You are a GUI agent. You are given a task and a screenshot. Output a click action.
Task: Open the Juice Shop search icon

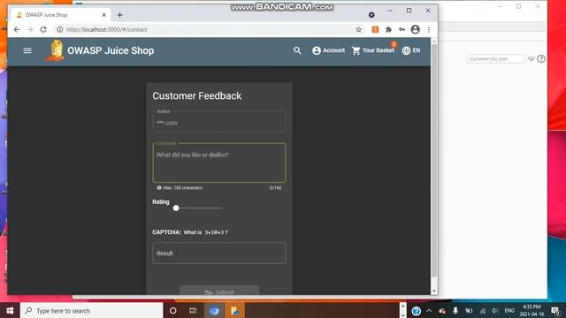tap(297, 50)
